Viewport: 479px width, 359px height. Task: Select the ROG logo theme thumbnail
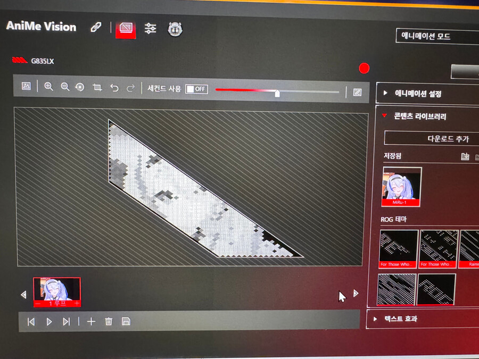(x=436, y=289)
